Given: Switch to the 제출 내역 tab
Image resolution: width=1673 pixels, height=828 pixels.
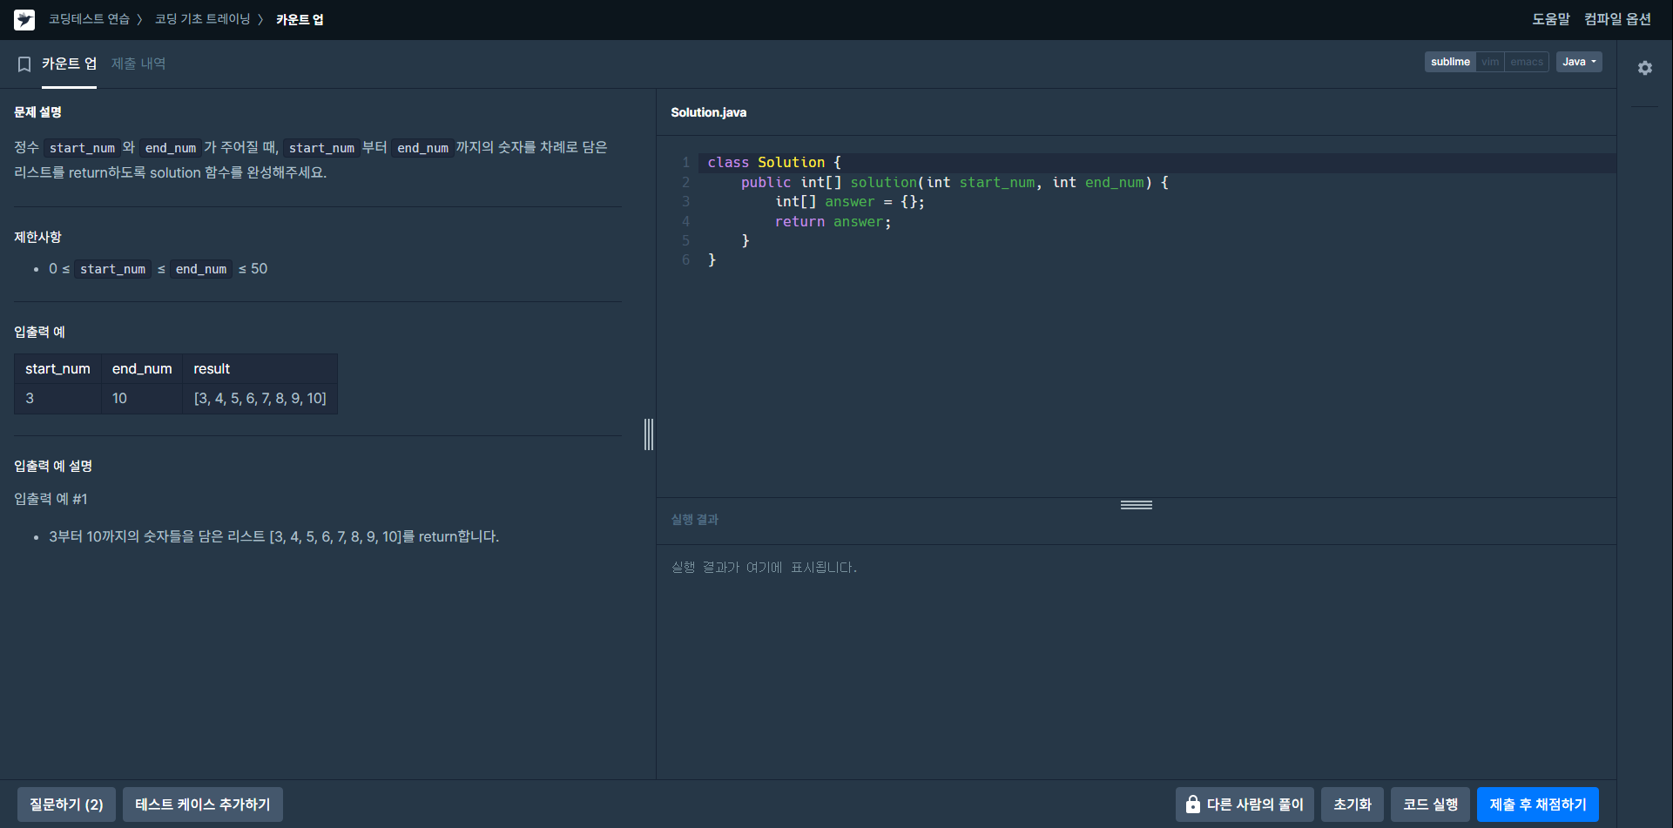Looking at the screenshot, I should pos(138,64).
